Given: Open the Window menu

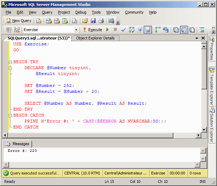Looking at the screenshot, I should pyautogui.click(x=113, y=12).
